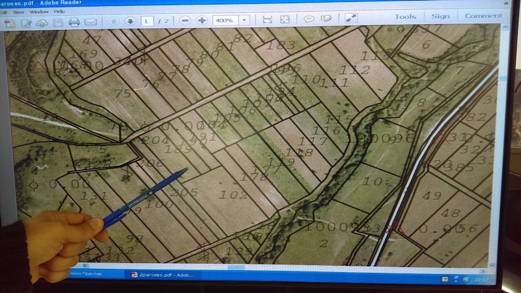This screenshot has height=293, width=521.
Task: Click the vertical scrollbar down arrow
Action: [492, 265]
